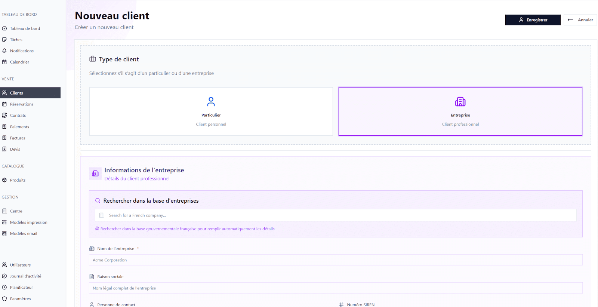Screen dimensions: 598x307
Task: Click the Devis label in sidebar
Action: point(15,149)
